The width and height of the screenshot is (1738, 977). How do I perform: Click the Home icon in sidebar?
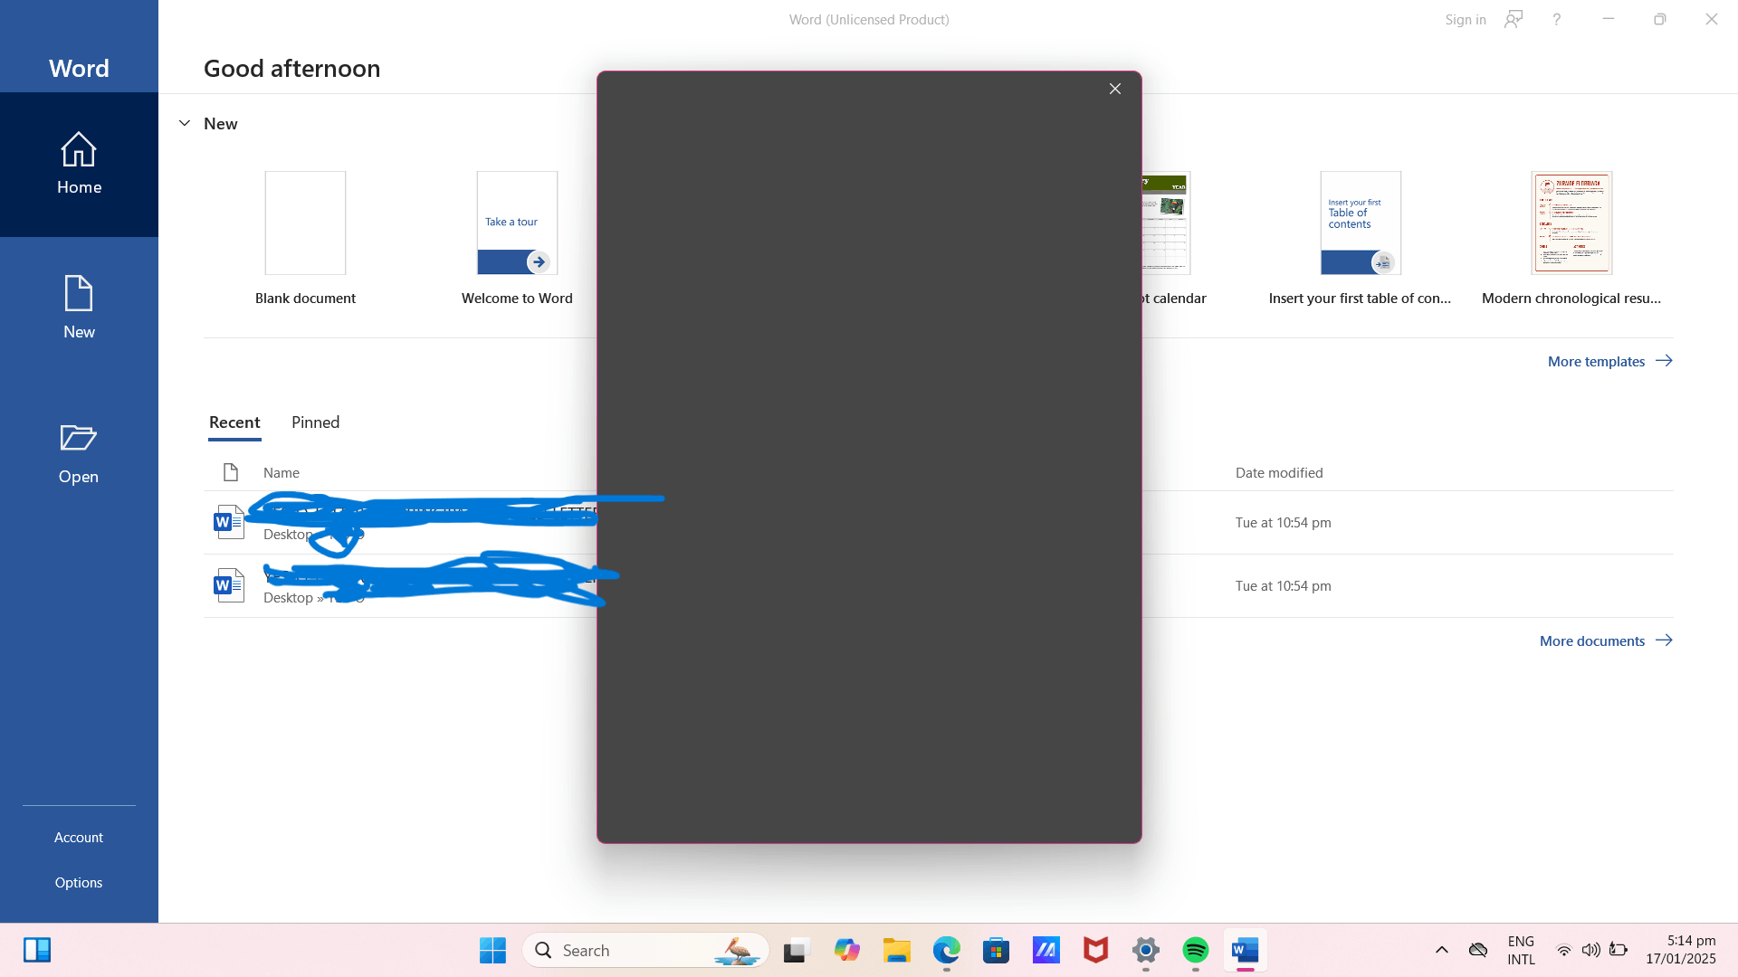point(79,150)
